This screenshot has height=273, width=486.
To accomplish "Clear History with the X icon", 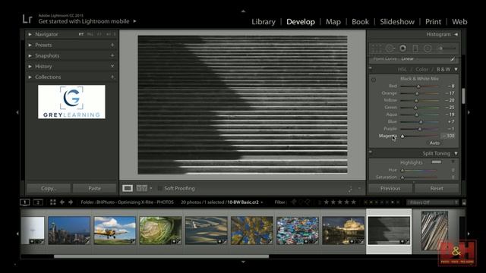I will (x=112, y=66).
